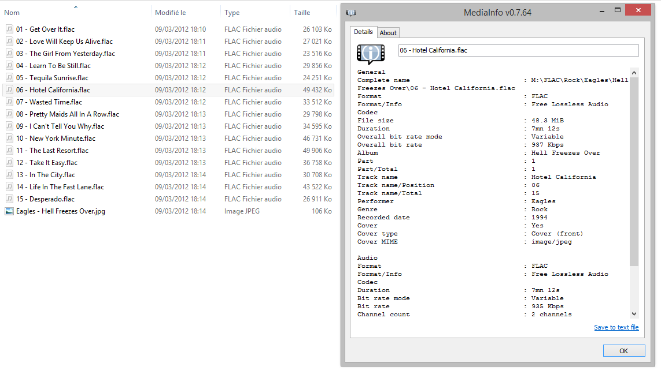This screenshot has width=661, height=374.
Task: Click the audio icon beside Take It Easy.flac
Action: [x=8, y=162]
